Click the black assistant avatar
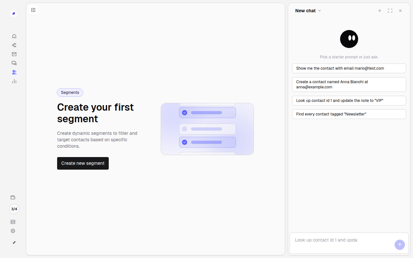 (349, 39)
